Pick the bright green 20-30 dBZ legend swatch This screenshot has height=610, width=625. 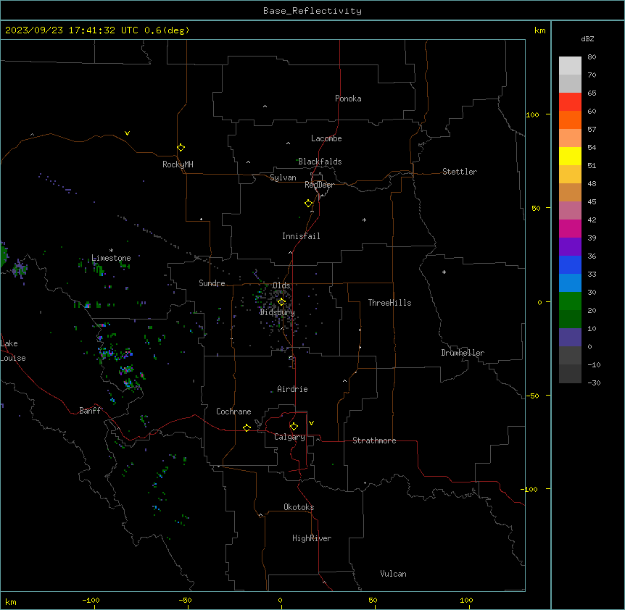570,301
